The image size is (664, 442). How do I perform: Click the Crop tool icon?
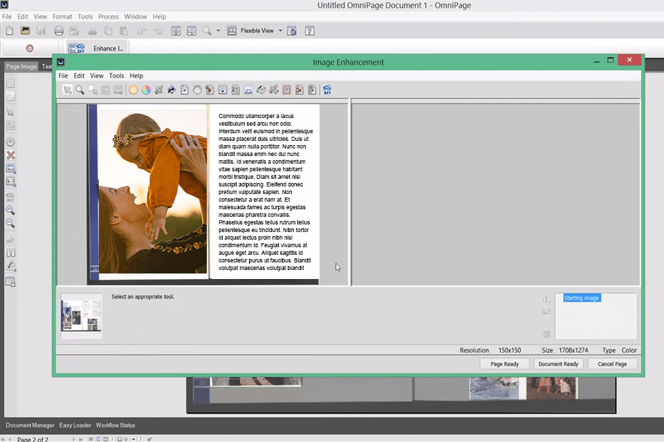point(159,90)
